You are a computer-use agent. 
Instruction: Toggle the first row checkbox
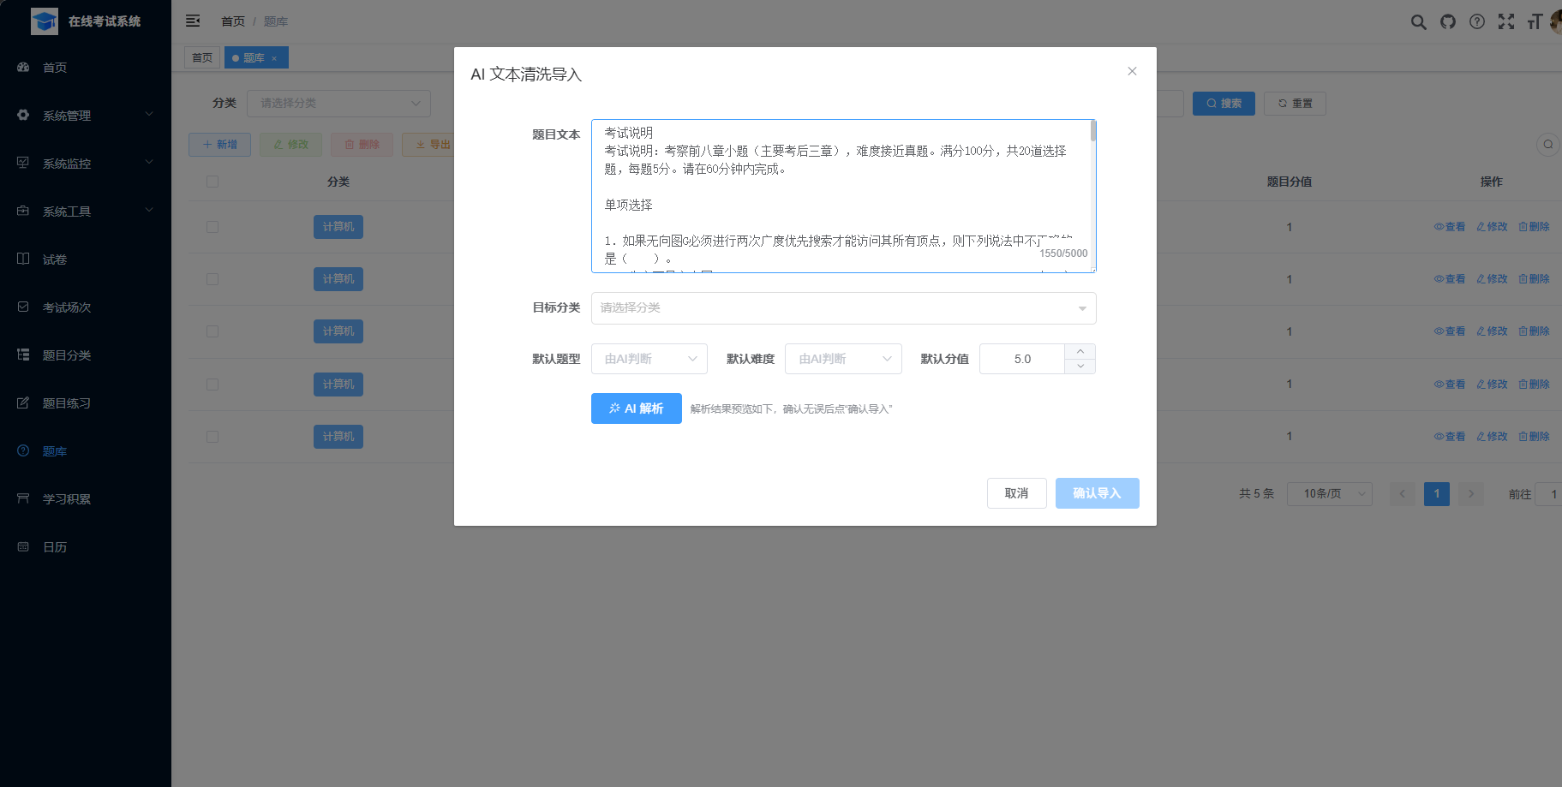point(212,227)
